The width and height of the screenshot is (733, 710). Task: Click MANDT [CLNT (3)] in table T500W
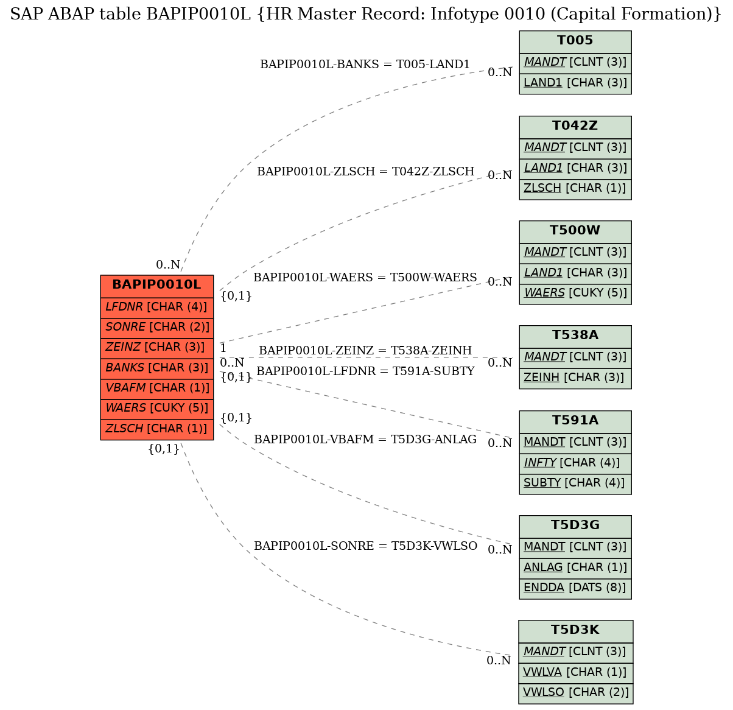pyautogui.click(x=575, y=253)
